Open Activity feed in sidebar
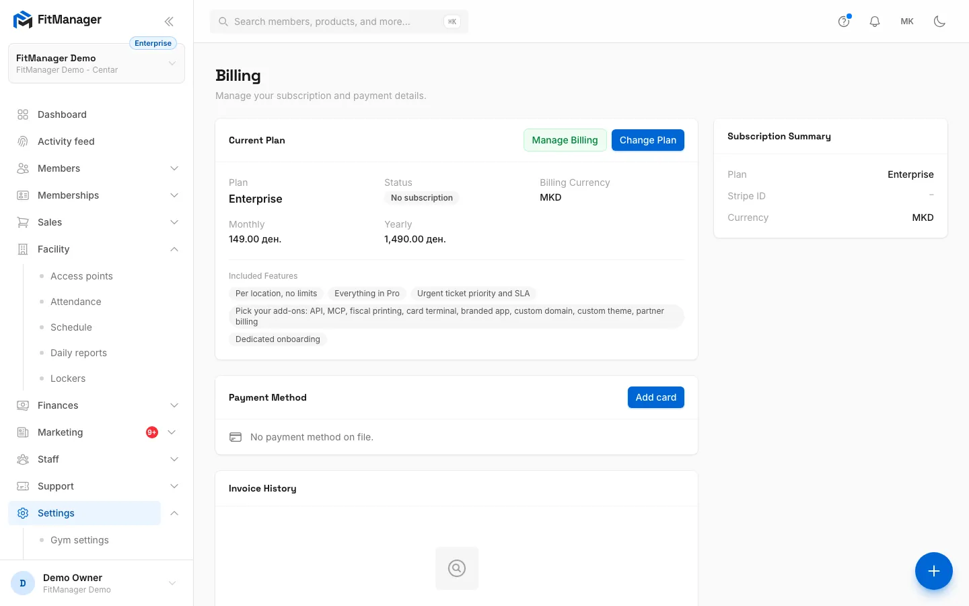Screen dimensions: 969x606 [x=66, y=141]
